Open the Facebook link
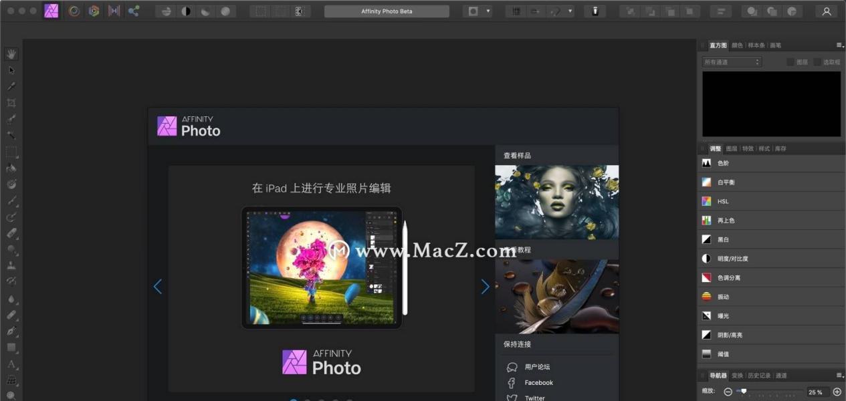Image resolution: width=846 pixels, height=401 pixels. point(539,383)
